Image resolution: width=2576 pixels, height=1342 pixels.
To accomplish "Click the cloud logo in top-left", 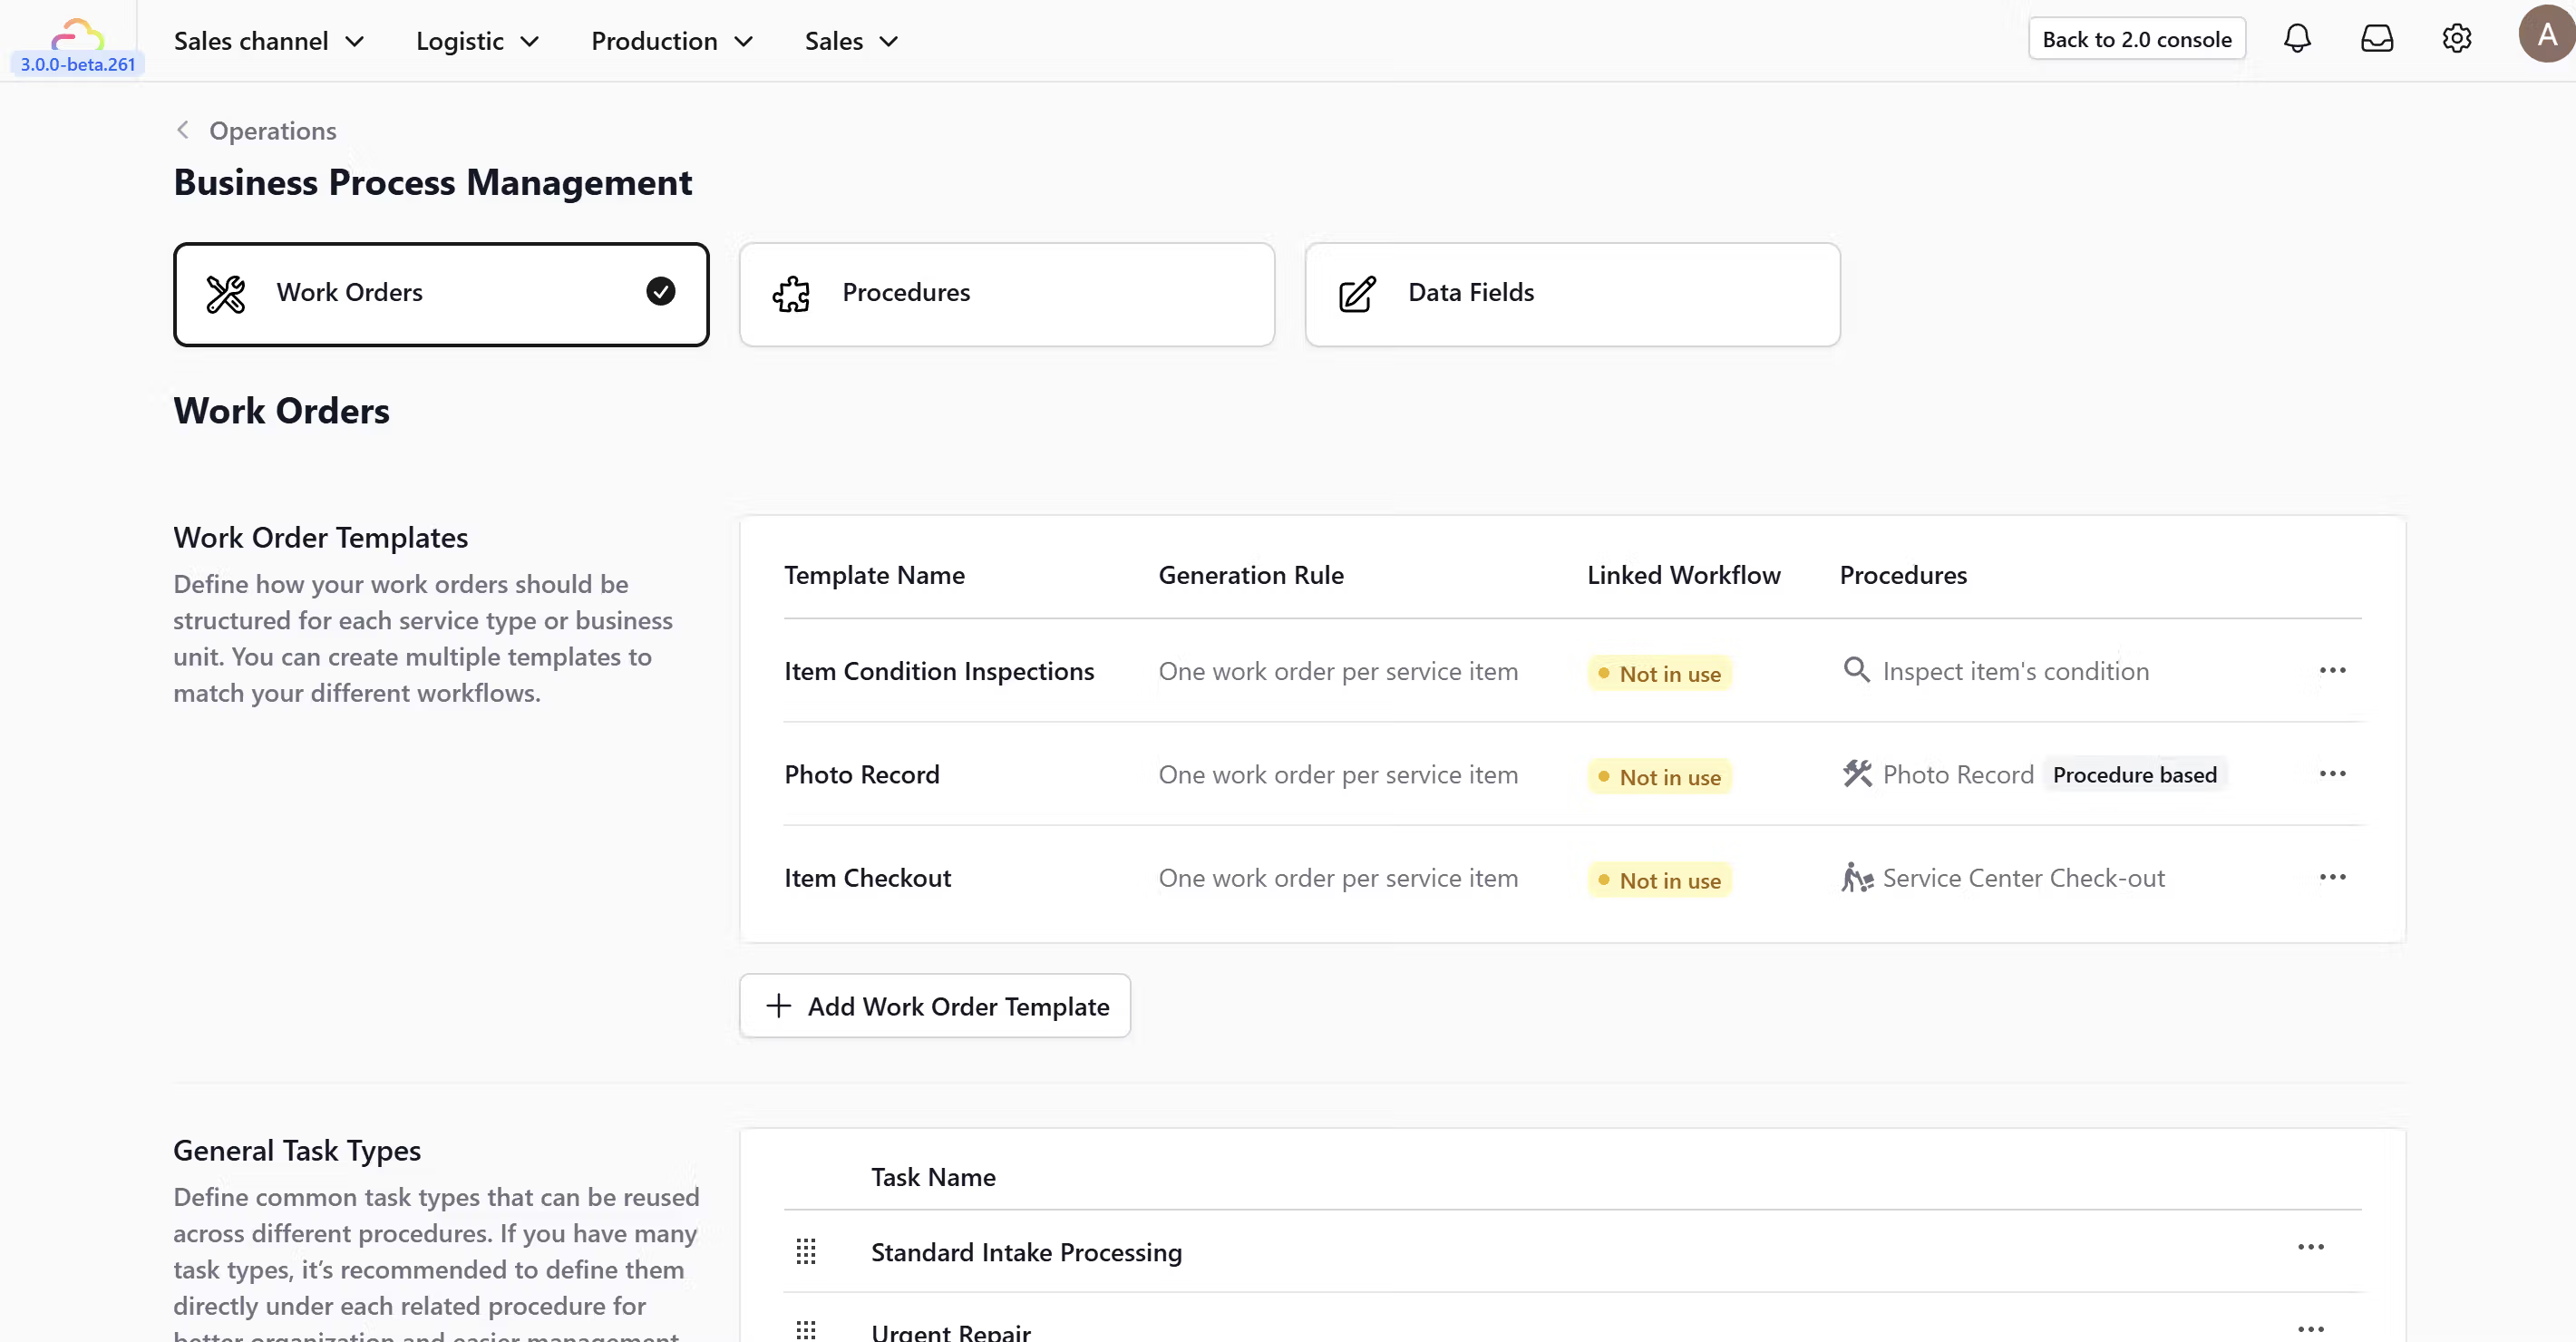I will (x=77, y=36).
